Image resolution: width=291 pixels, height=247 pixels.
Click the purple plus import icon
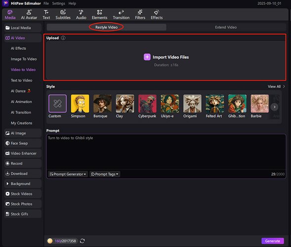(x=147, y=57)
